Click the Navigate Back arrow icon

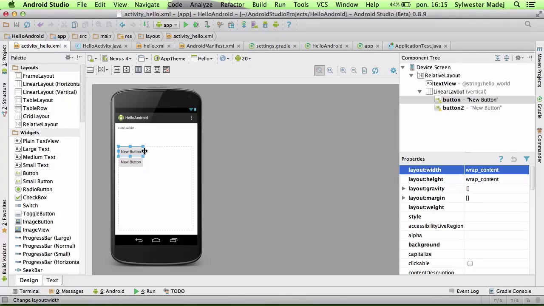[x=122, y=25]
